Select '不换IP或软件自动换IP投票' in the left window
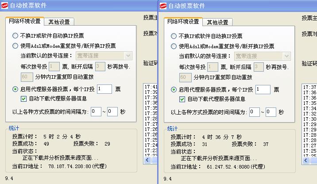 [x=15, y=36]
